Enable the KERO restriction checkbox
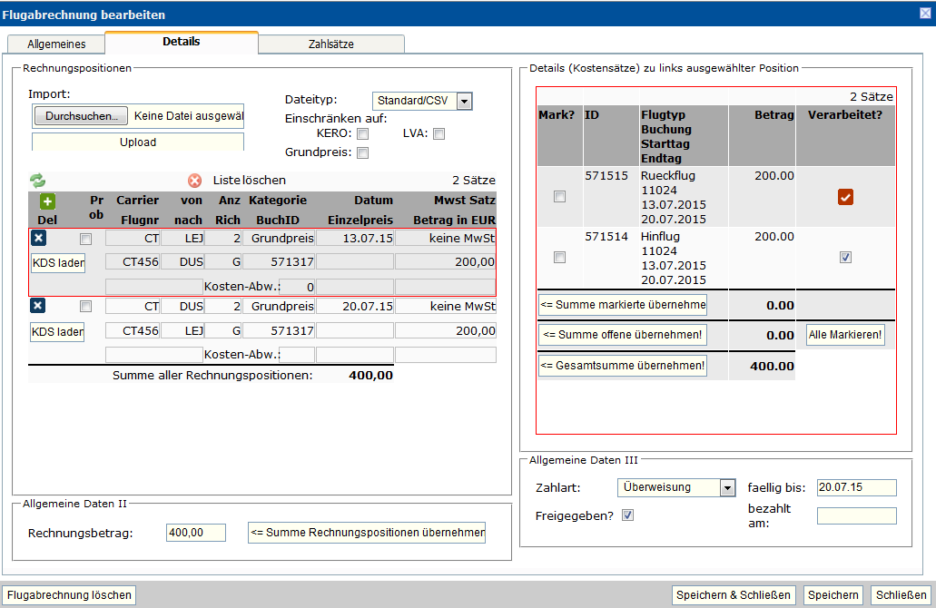936x608 pixels. click(x=362, y=134)
